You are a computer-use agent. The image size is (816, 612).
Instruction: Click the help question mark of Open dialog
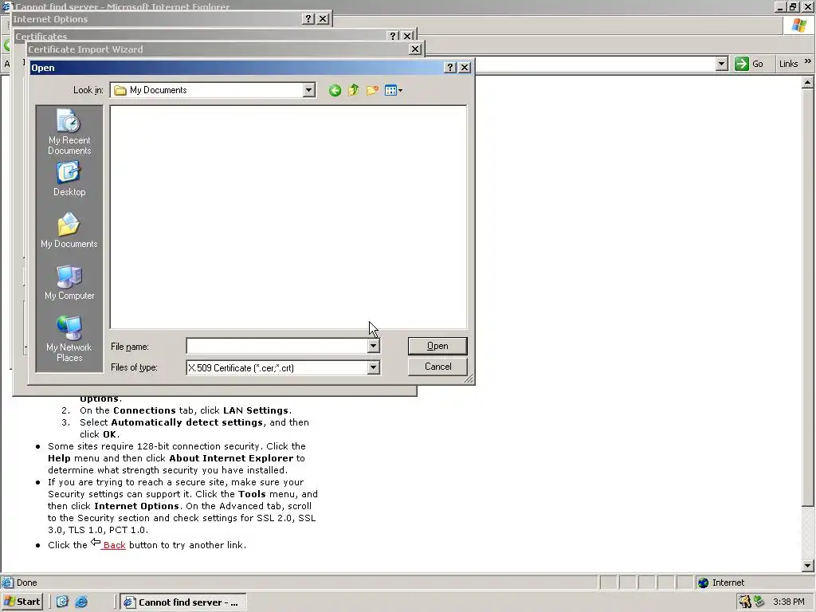pos(451,68)
